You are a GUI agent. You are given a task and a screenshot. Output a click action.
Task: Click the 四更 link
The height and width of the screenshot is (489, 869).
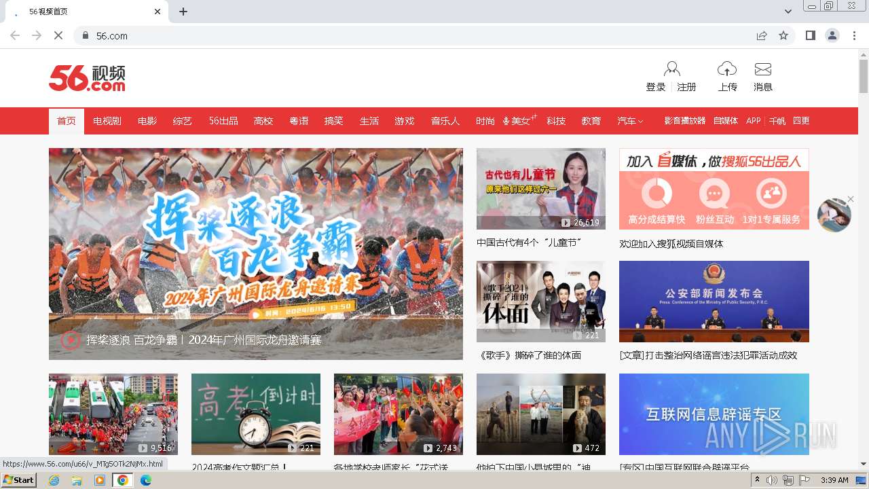801,121
